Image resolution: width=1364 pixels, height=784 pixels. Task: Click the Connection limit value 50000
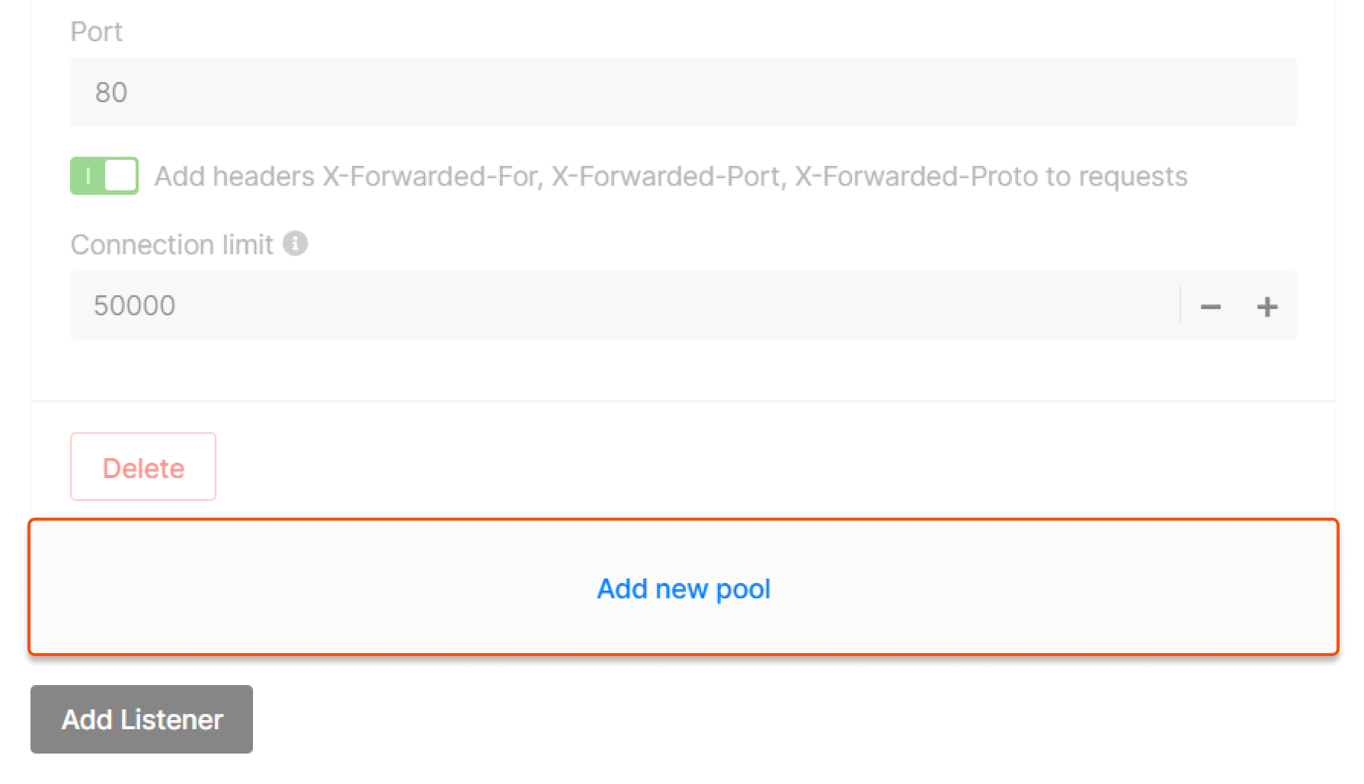click(135, 305)
